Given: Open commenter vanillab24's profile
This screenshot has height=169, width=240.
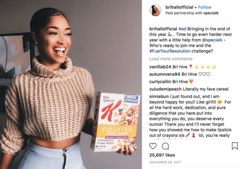Looking at the screenshot, I should tap(160, 67).
